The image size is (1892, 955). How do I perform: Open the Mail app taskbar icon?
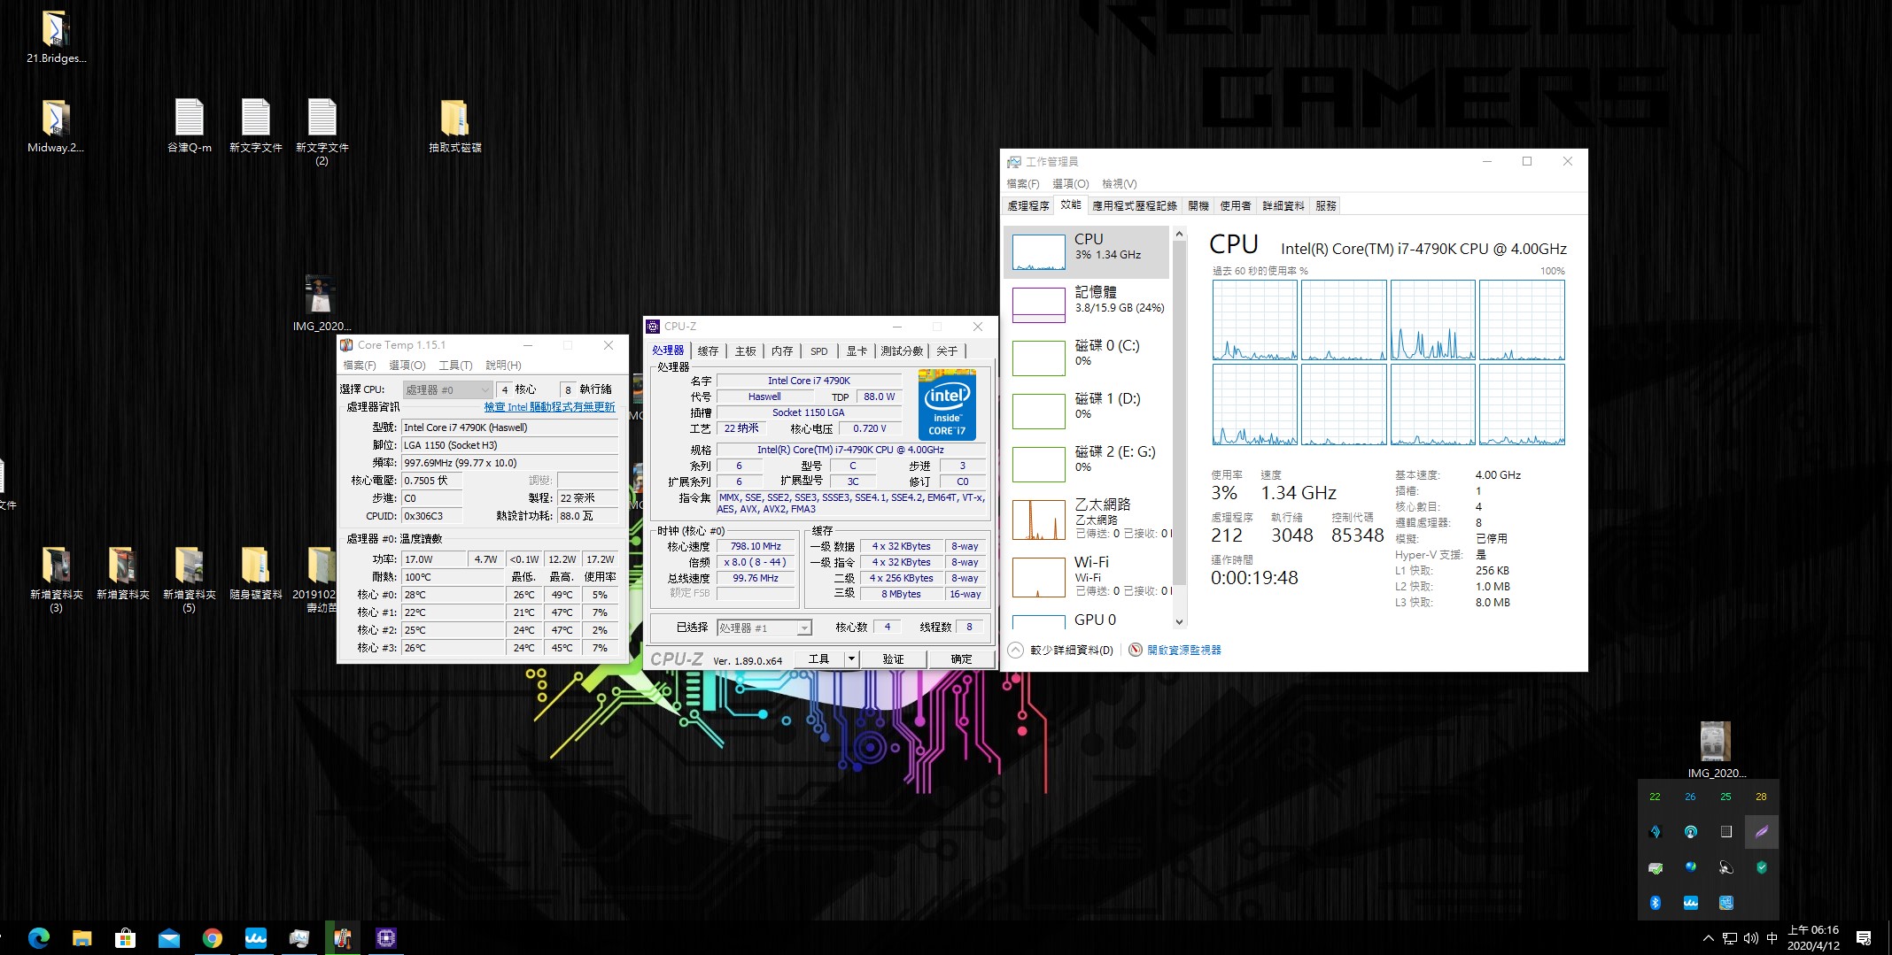click(169, 938)
